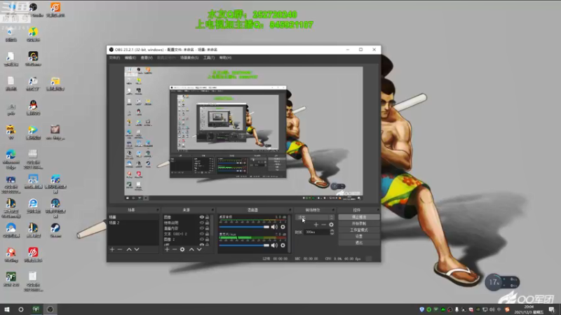
Task: Move scene down with Scenes panel down arrow
Action: click(x=137, y=249)
